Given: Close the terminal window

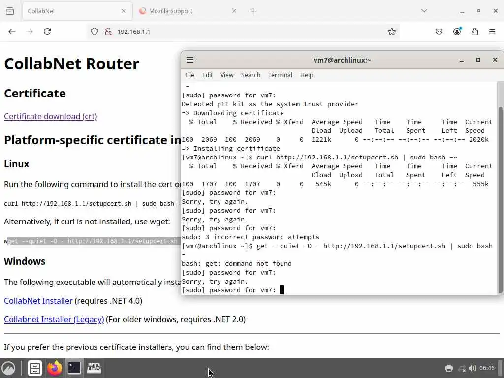Looking at the screenshot, I should tap(495, 60).
